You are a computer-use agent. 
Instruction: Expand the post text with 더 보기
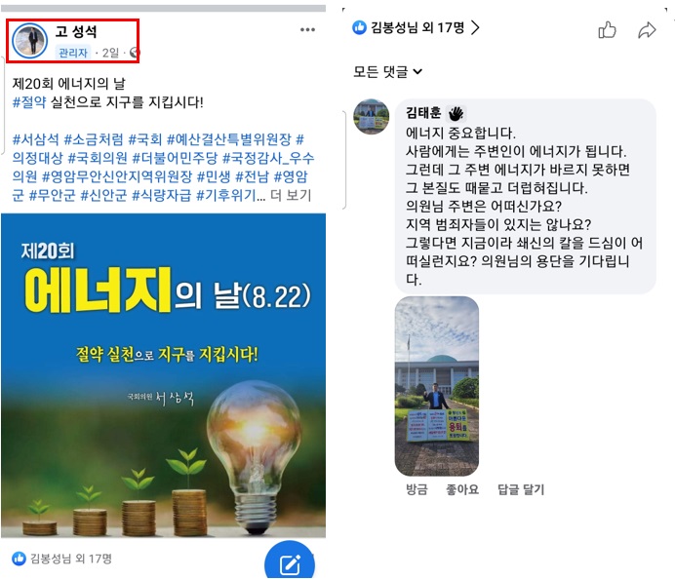tap(291, 195)
